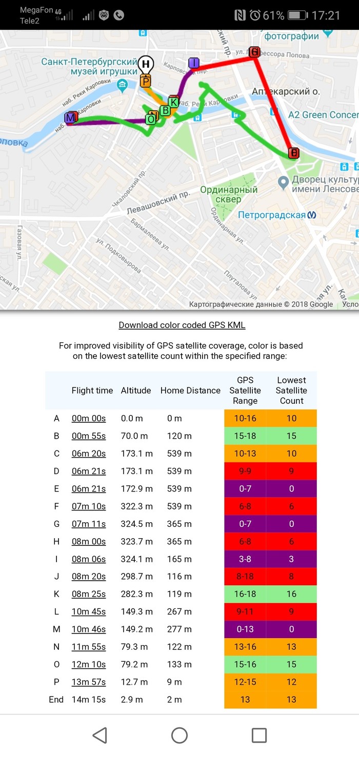Tap the purple marker I near Карповский пер.
The width and height of the screenshot is (359, 757).
(194, 63)
